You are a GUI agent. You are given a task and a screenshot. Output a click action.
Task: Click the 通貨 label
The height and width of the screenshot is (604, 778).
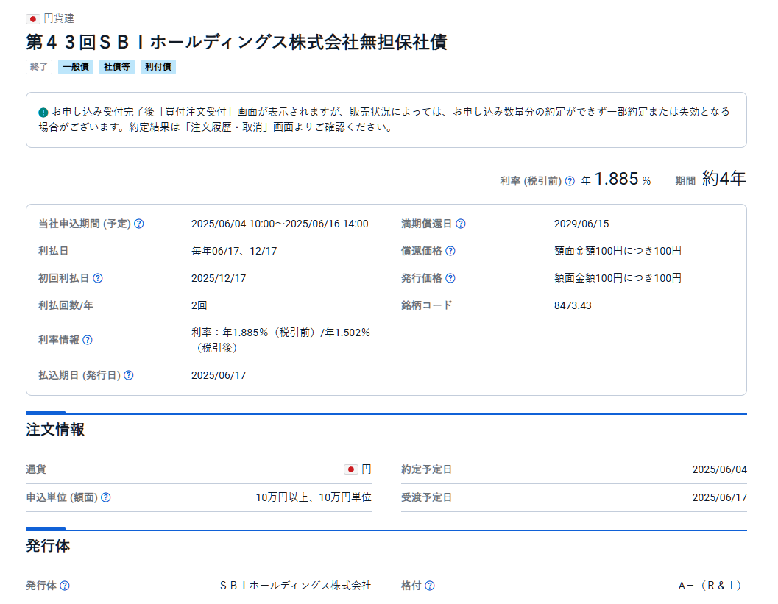point(36,469)
